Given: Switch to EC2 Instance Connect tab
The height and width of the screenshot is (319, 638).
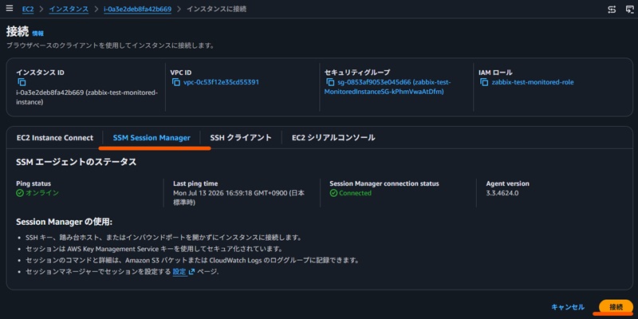Looking at the screenshot, I should [x=55, y=137].
